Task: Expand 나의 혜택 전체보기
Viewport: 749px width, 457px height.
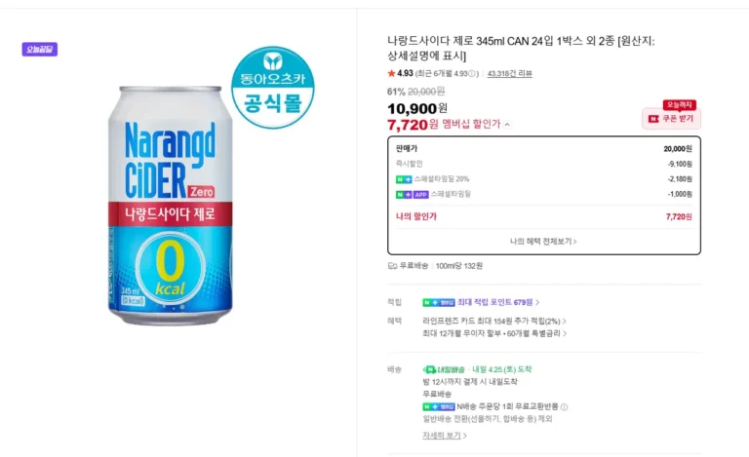Action: tap(543, 241)
